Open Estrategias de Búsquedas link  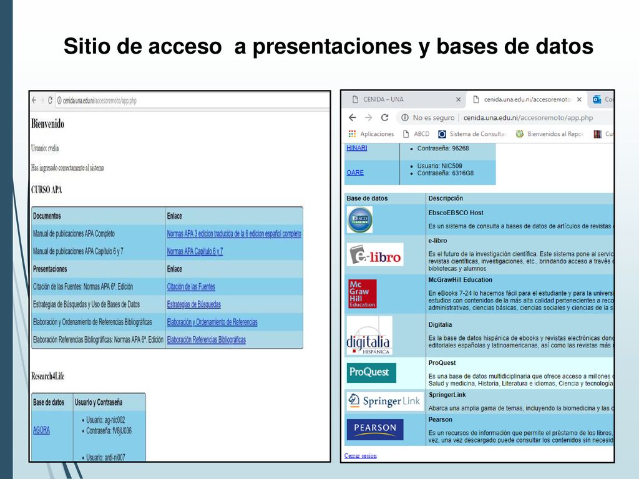(x=193, y=304)
